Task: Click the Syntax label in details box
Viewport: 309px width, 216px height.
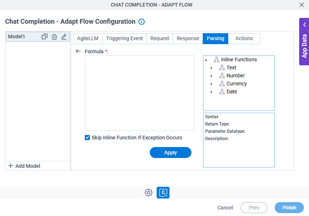Action: click(211, 117)
